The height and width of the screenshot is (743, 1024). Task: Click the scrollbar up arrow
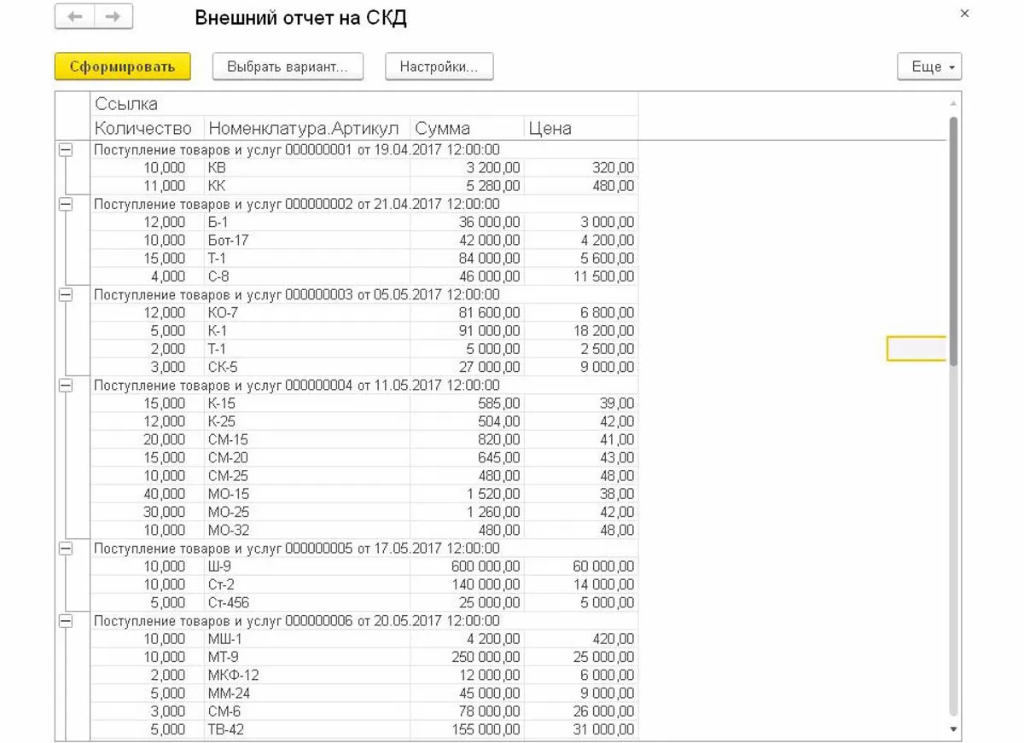[x=954, y=103]
